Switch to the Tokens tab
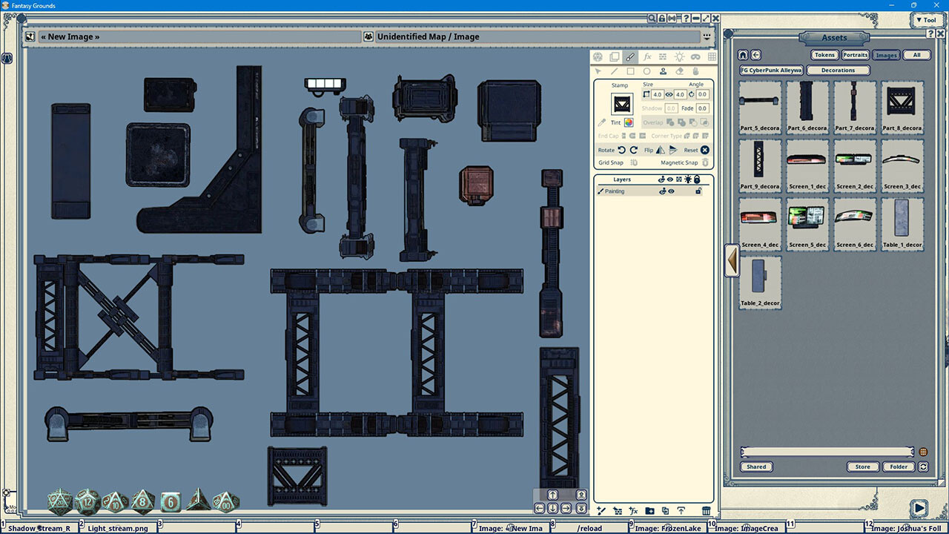 point(824,54)
